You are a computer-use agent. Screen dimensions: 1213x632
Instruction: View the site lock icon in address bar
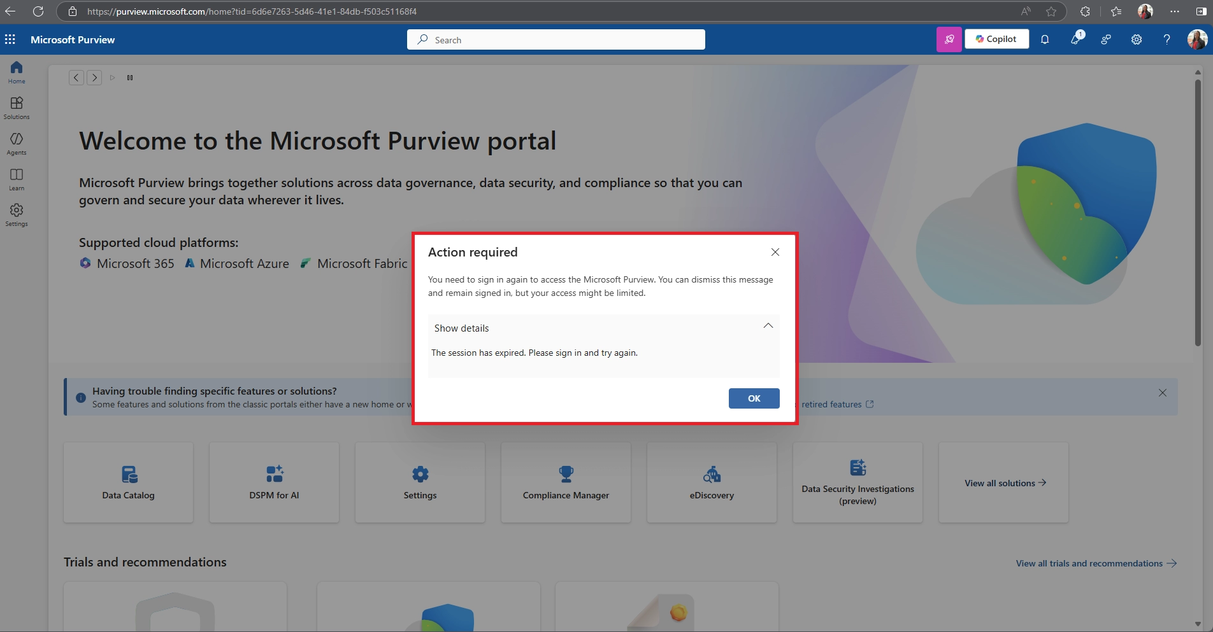73,11
